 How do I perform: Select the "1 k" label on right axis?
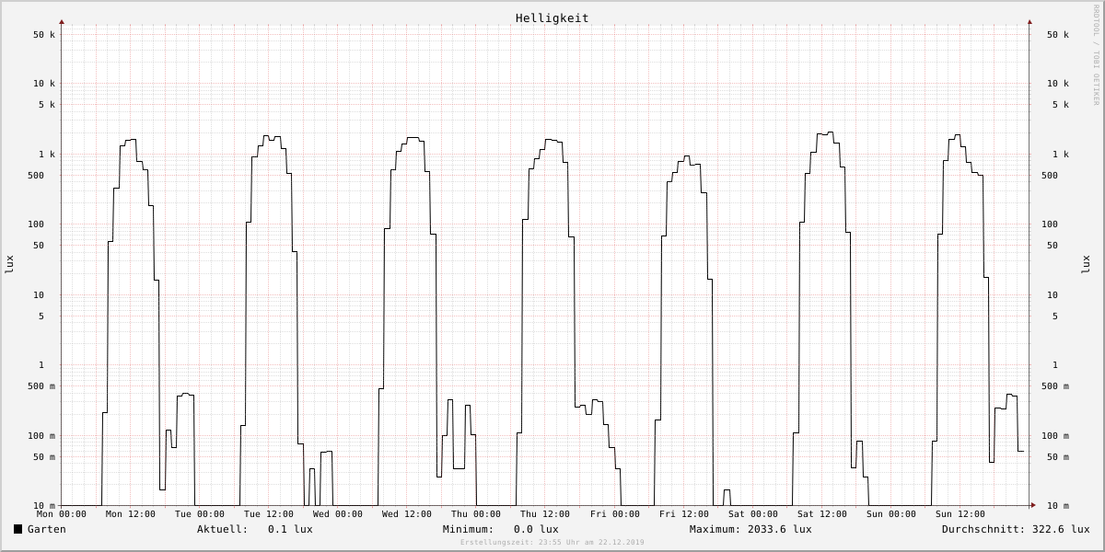(1061, 155)
